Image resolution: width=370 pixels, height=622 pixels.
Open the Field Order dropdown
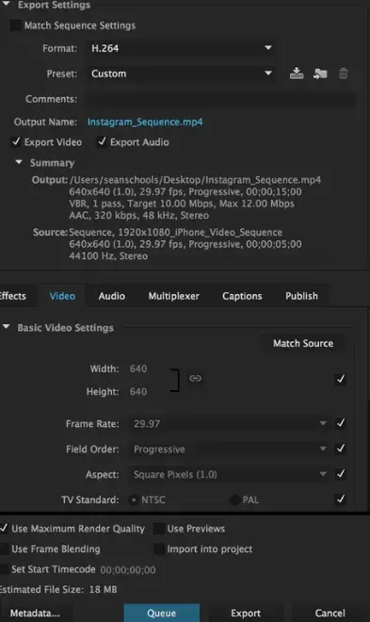(x=230, y=449)
